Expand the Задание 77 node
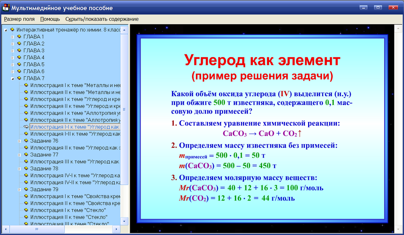This screenshot has height=235, width=404. (19, 154)
